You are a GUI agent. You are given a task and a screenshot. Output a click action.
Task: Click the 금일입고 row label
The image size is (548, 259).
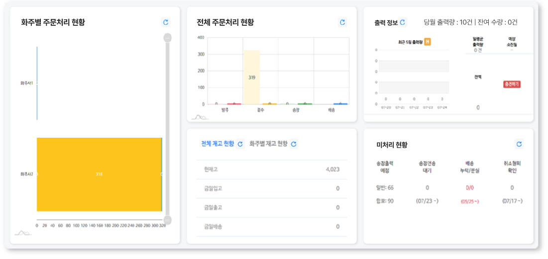(213, 188)
